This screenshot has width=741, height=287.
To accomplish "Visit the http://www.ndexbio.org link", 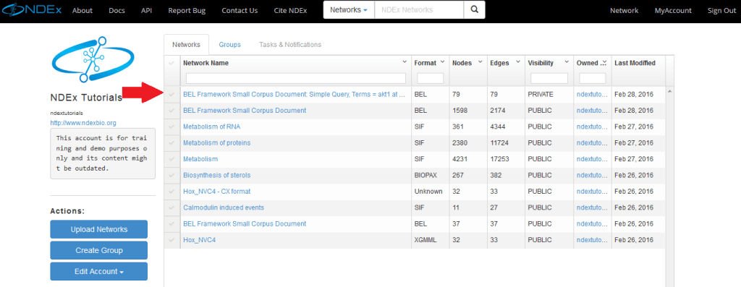I will click(x=83, y=123).
